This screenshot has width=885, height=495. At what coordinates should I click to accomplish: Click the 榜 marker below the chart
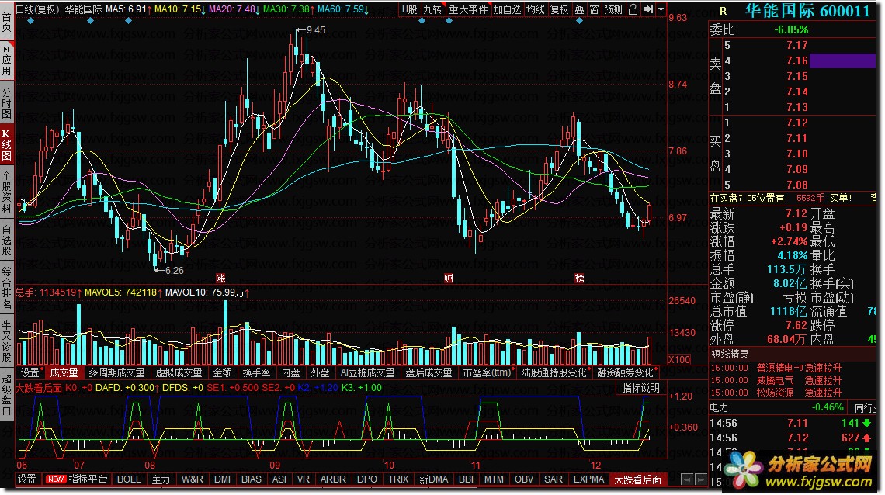tap(580, 278)
